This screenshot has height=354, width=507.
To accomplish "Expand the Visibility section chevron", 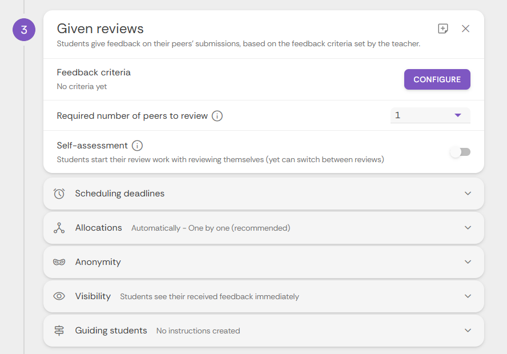I will (468, 296).
